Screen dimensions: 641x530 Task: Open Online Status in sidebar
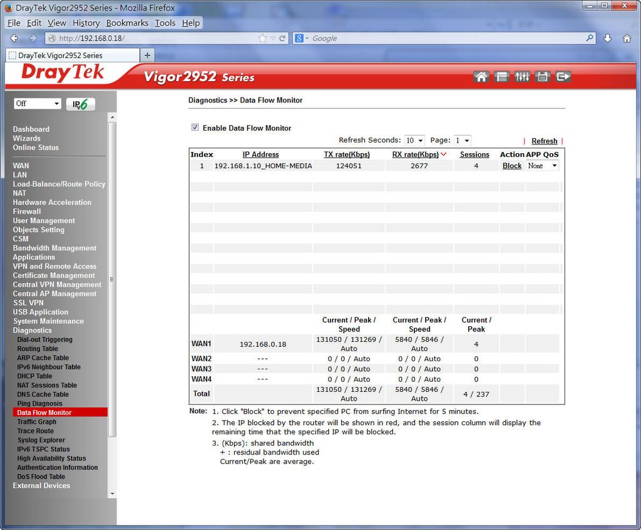pyautogui.click(x=36, y=147)
